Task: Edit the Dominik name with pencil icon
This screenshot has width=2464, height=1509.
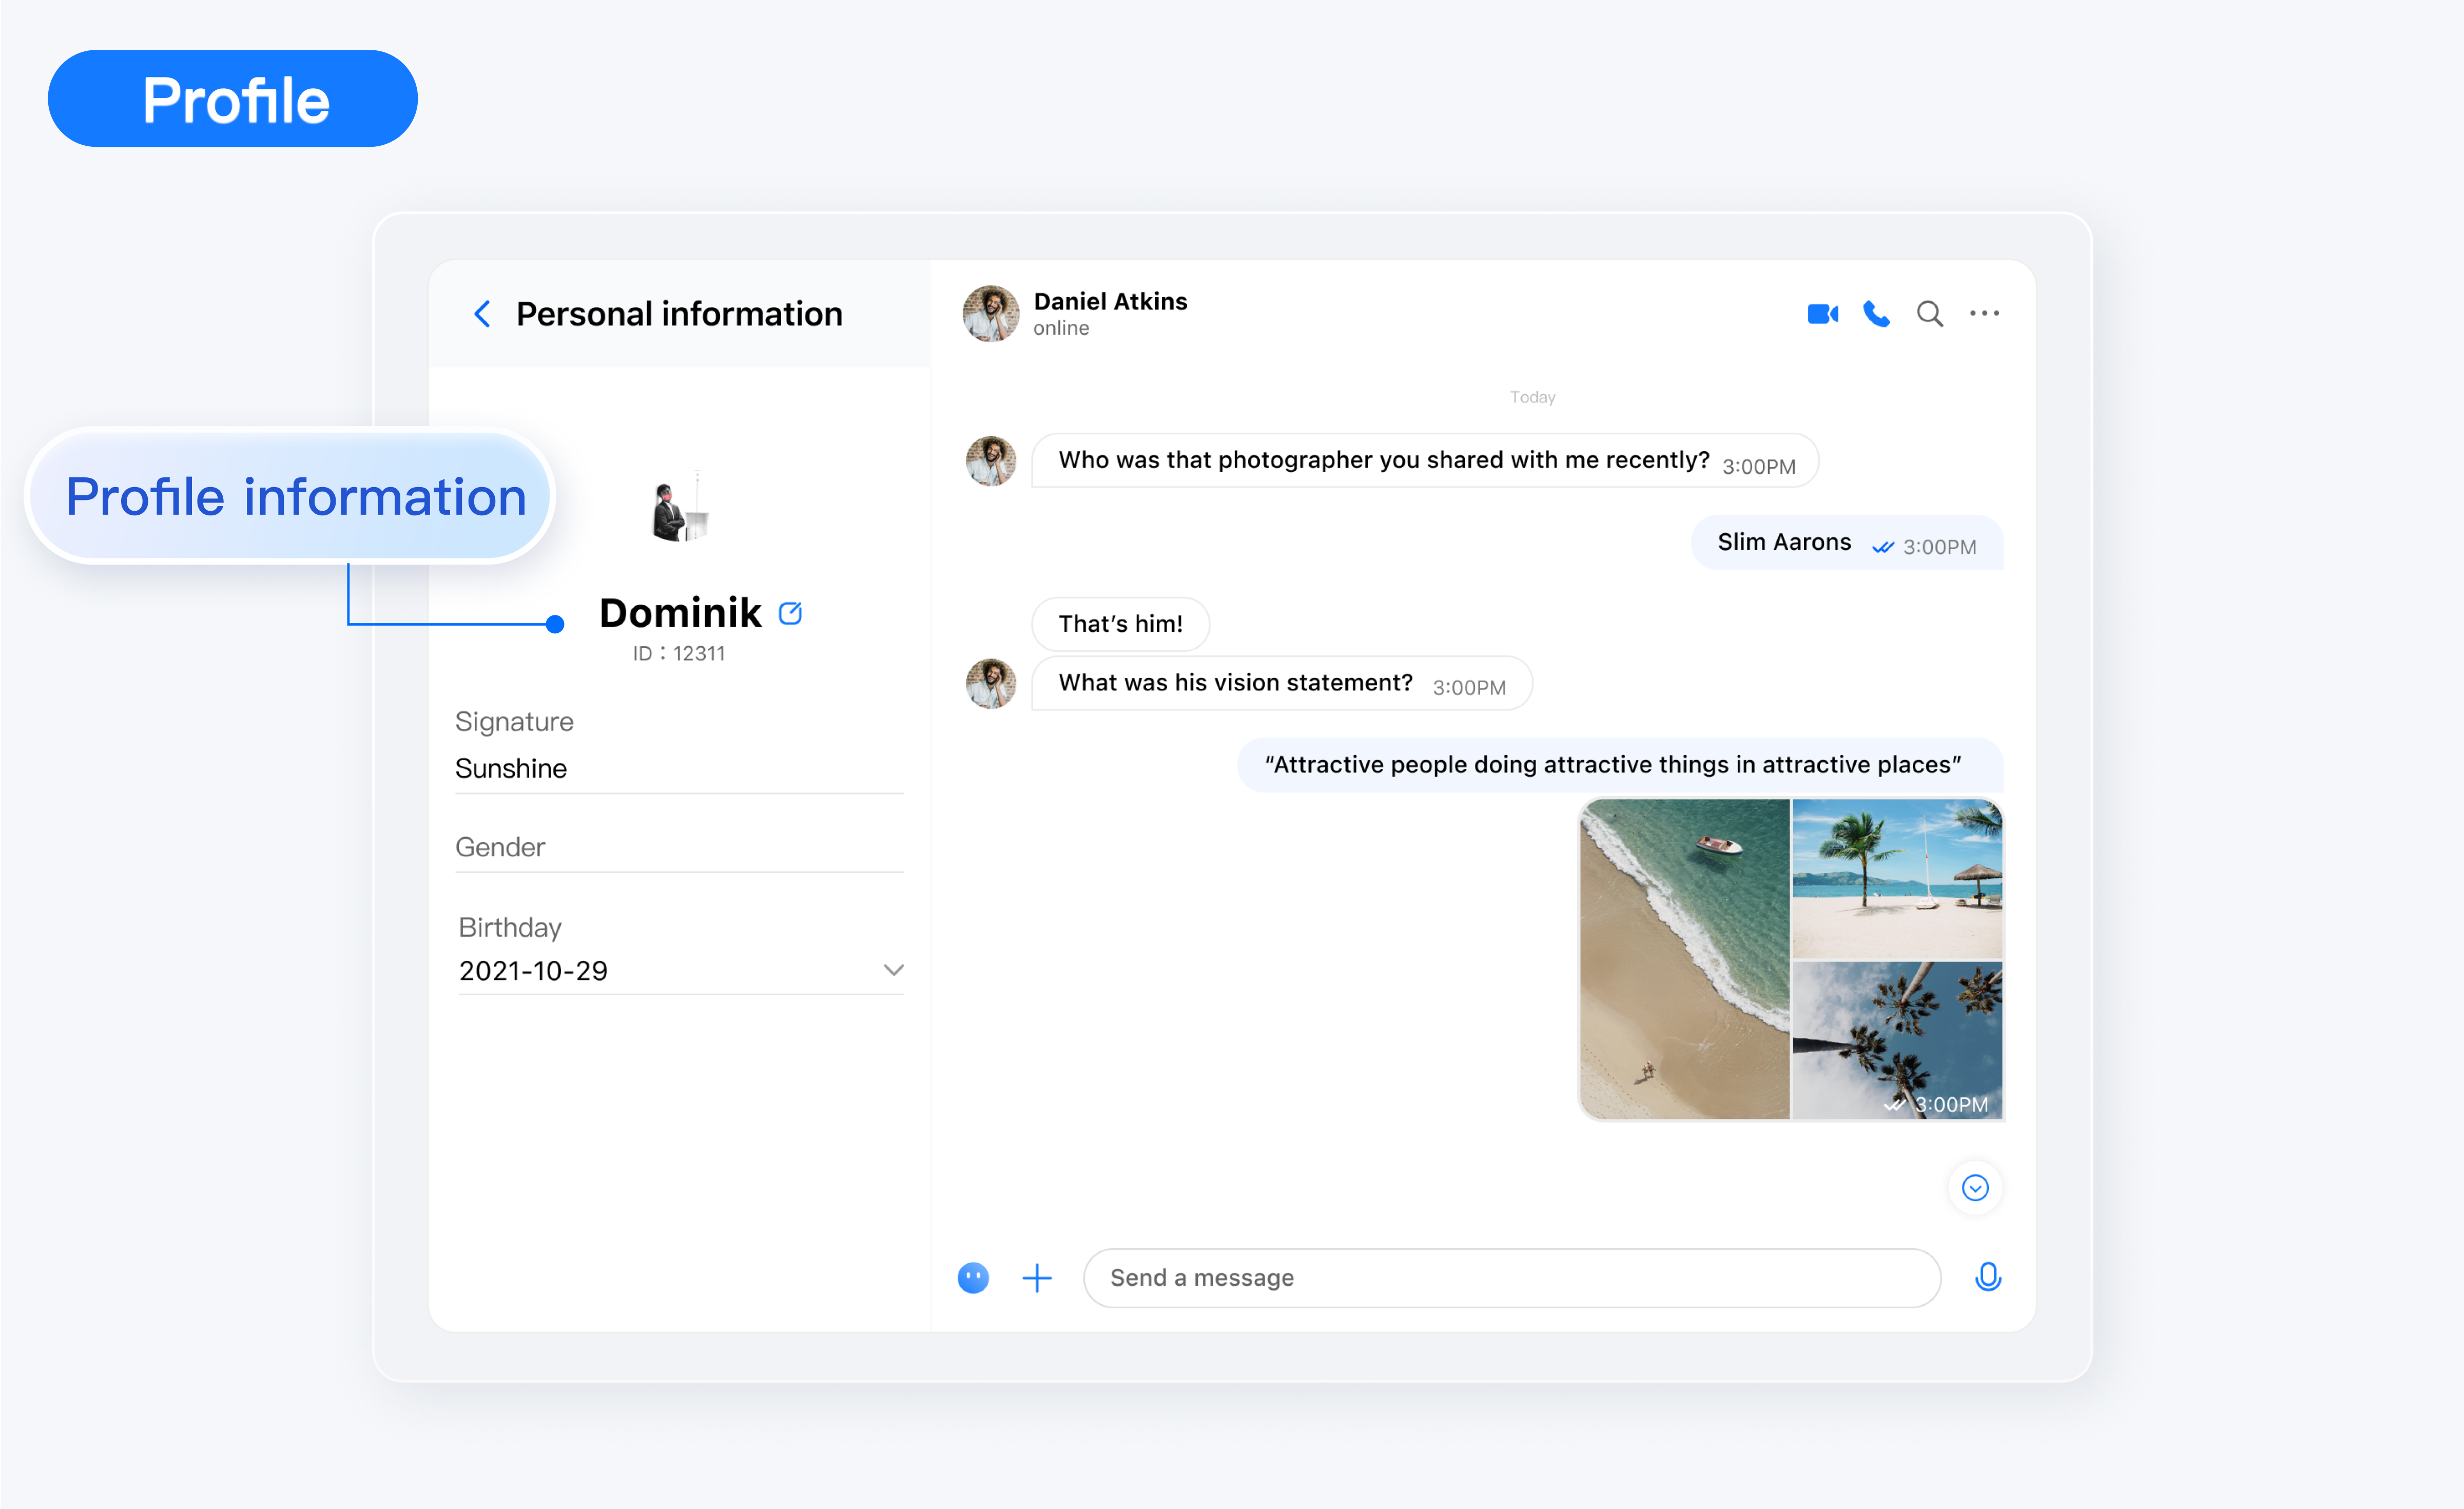Action: coord(790,613)
